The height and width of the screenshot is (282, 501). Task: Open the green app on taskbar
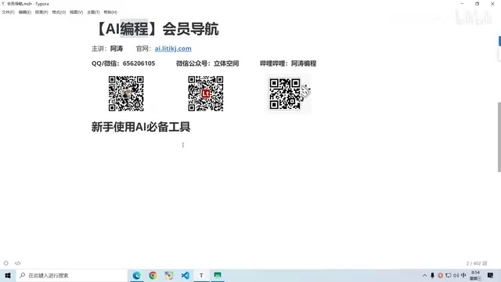coord(218,275)
